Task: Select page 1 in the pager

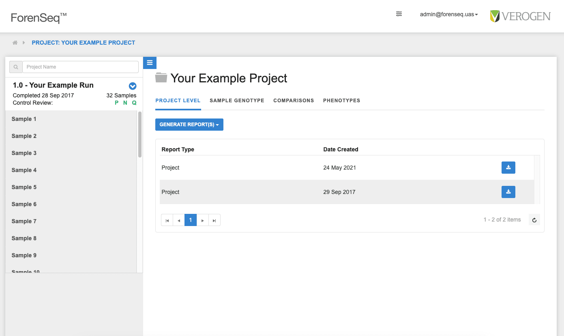Action: [x=191, y=220]
